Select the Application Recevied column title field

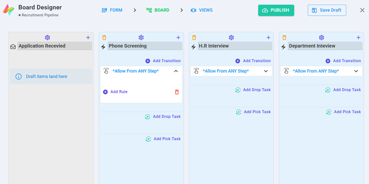[x=55, y=46]
